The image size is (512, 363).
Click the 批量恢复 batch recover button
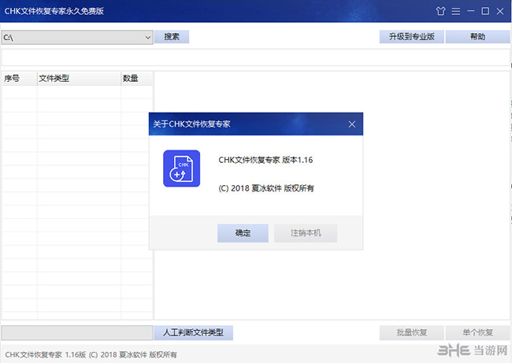[x=411, y=332]
